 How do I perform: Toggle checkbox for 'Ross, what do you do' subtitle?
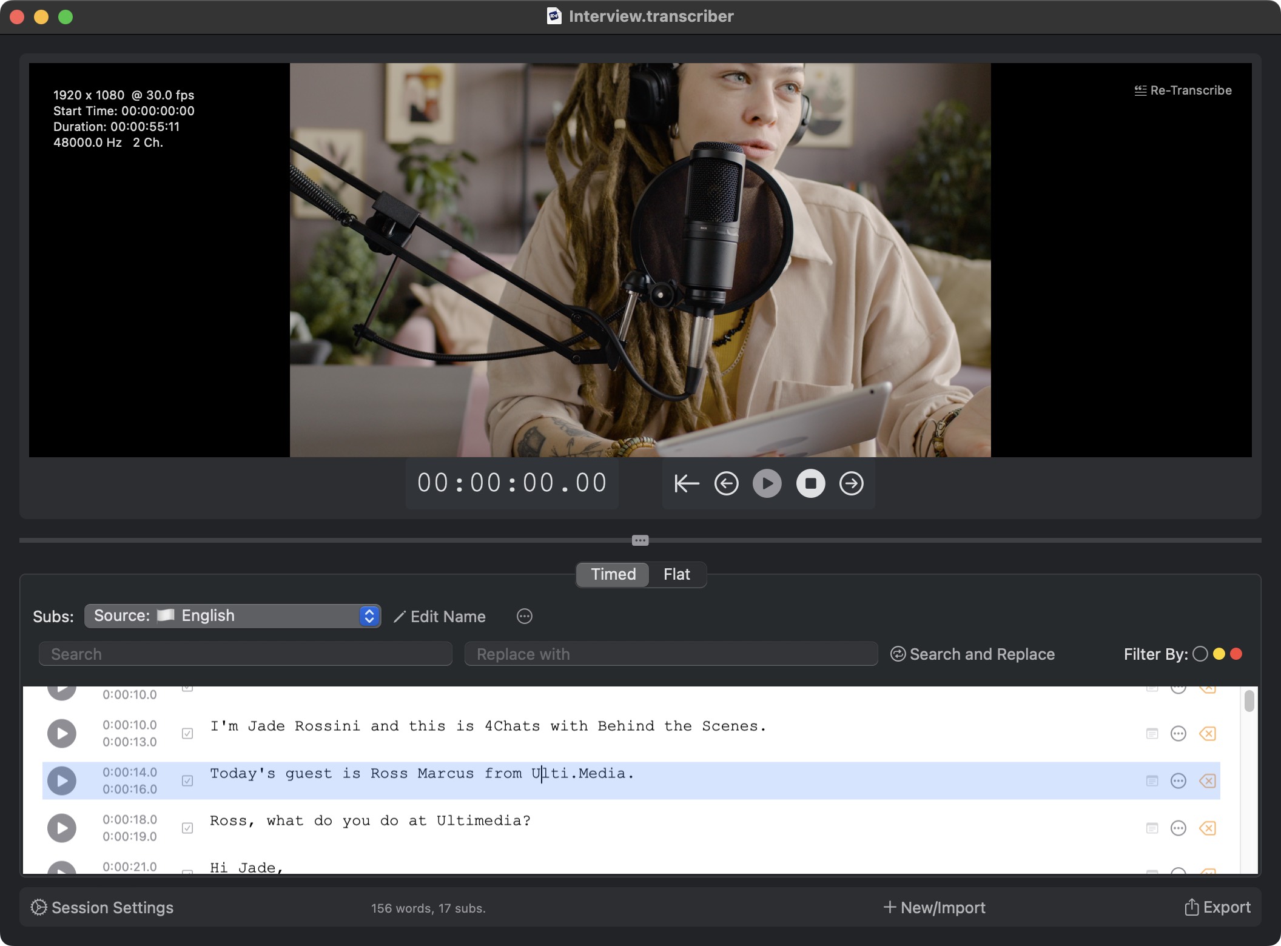(187, 828)
